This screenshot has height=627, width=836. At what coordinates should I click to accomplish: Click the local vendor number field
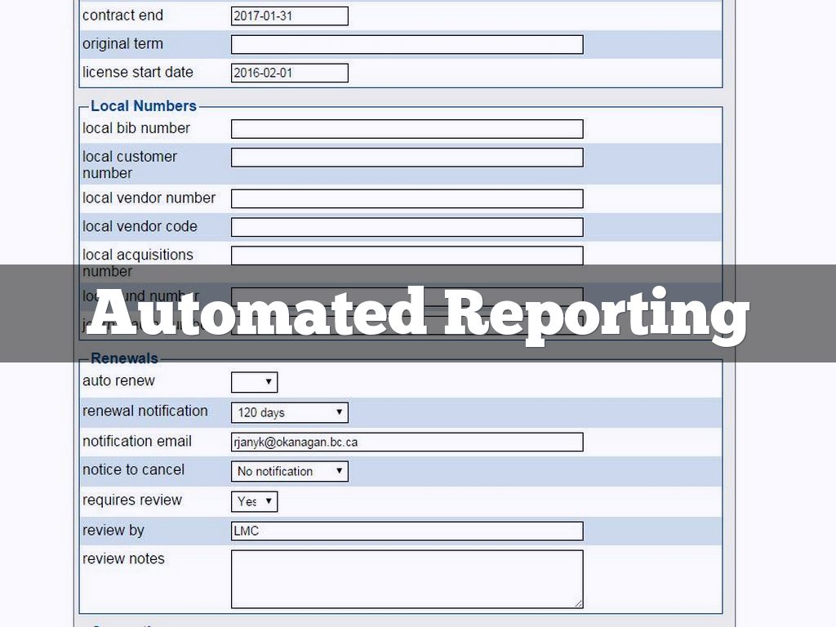407,198
